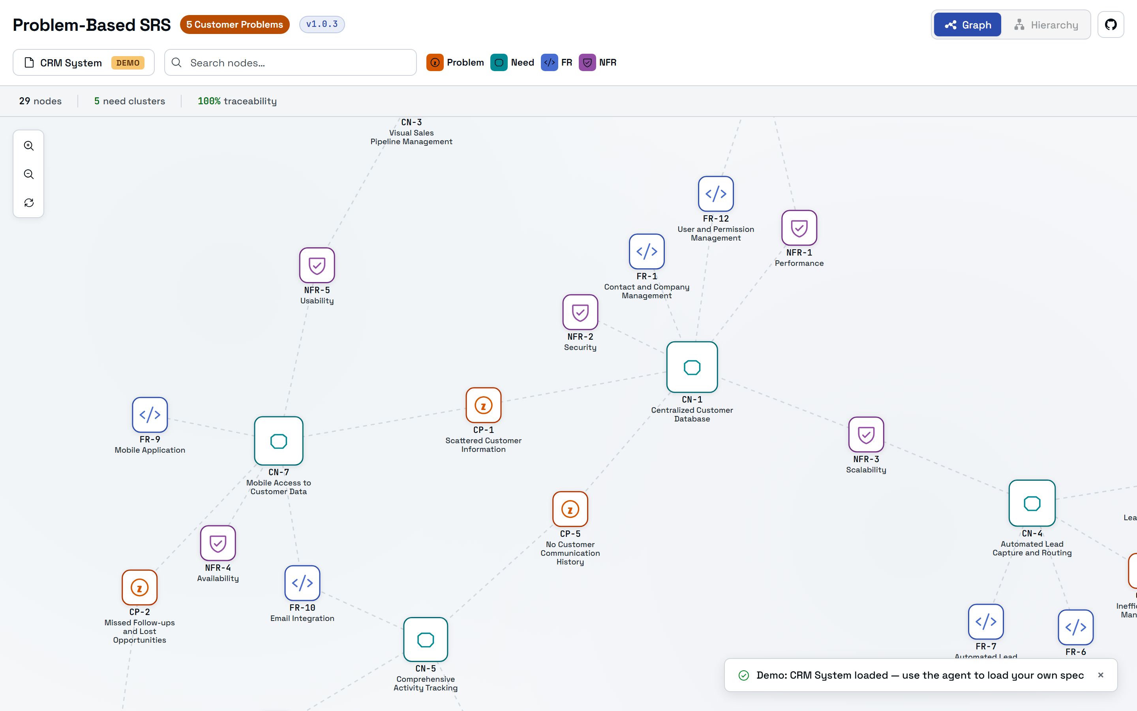Select the FR-9 Mobile Application node

(150, 415)
